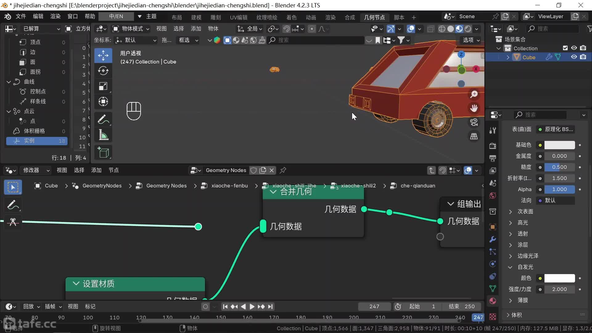The height and width of the screenshot is (333, 592).
Task: Open the 物体模式 mode dropdown
Action: (x=131, y=29)
